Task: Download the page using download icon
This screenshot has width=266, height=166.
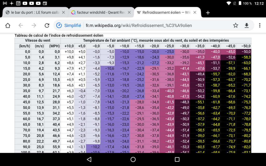Action: tap(247, 25)
